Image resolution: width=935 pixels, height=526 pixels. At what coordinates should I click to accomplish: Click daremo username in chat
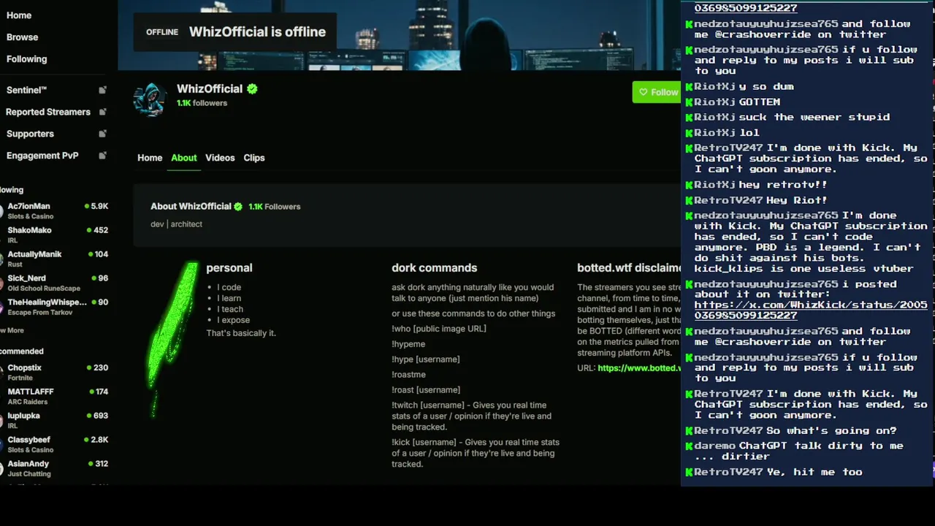714,446
